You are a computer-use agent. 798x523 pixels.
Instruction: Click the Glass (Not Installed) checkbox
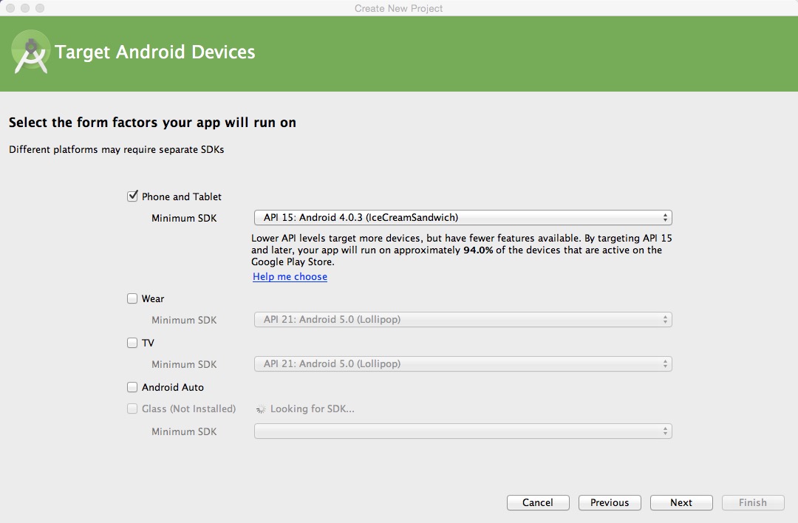[132, 409]
